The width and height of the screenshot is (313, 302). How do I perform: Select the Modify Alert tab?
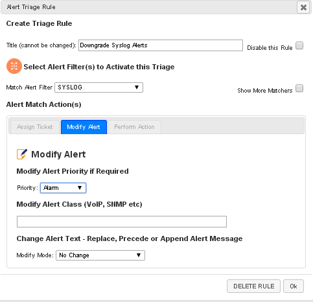(x=84, y=127)
